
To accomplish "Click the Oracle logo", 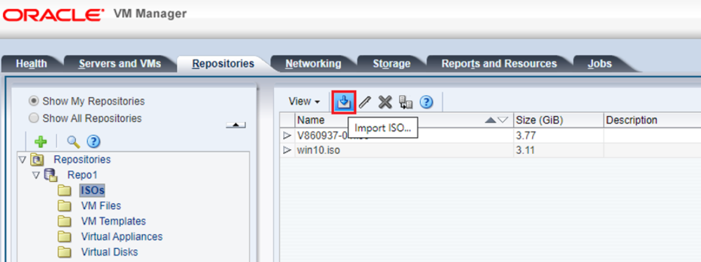I will [x=53, y=15].
